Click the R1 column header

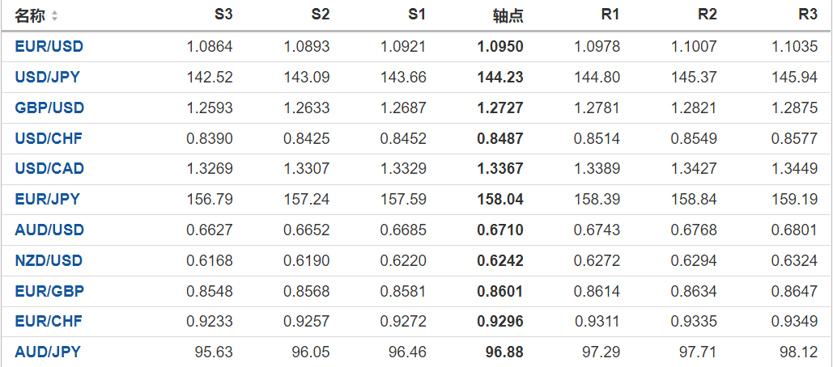pyautogui.click(x=610, y=15)
